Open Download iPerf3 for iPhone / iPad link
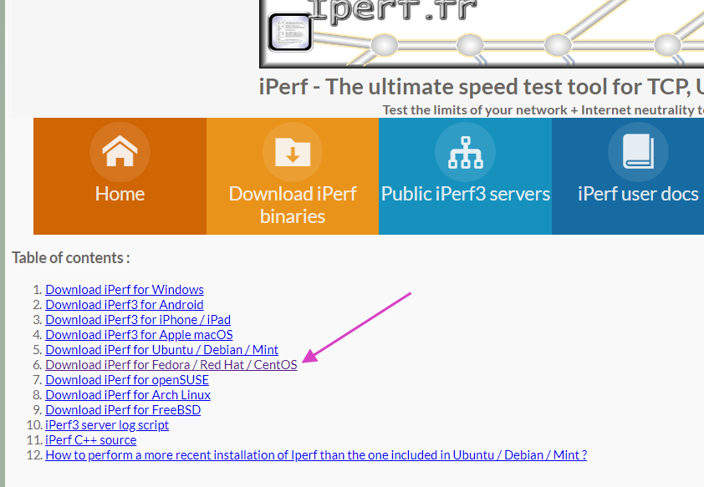The image size is (704, 487). pos(138,319)
